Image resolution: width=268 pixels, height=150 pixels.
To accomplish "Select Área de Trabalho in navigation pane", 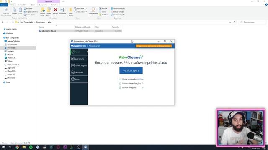I will coord(13,41).
